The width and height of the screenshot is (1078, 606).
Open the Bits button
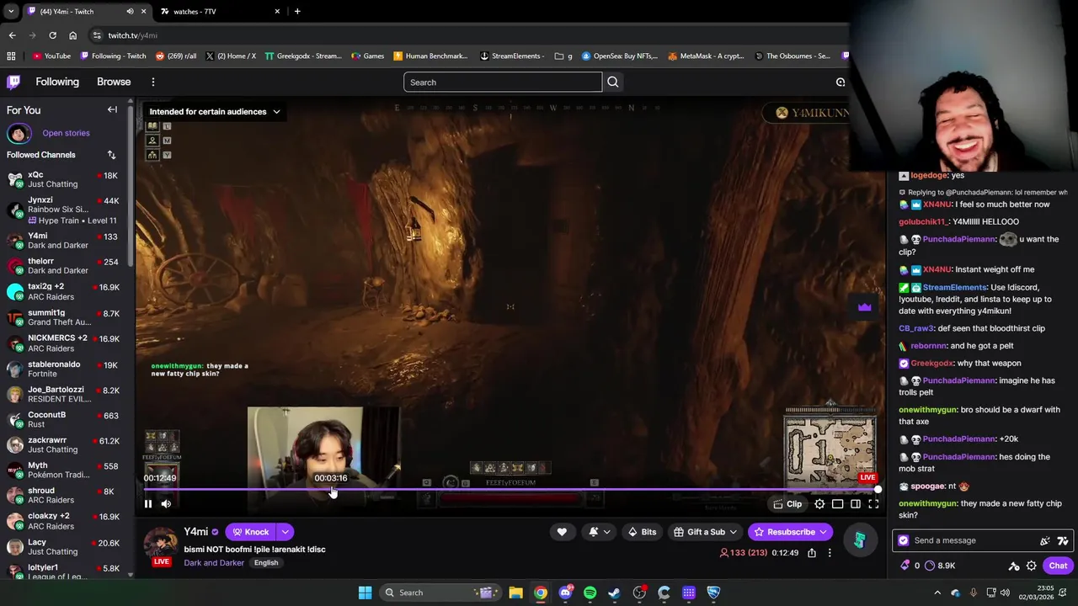pos(642,532)
